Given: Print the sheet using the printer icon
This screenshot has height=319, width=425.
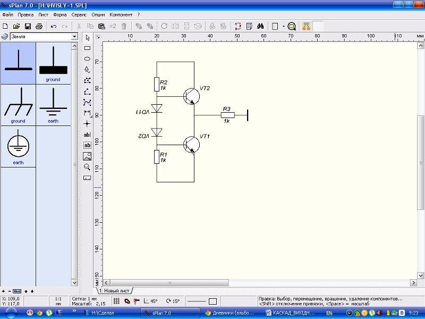Looking at the screenshot, I should (x=39, y=26).
